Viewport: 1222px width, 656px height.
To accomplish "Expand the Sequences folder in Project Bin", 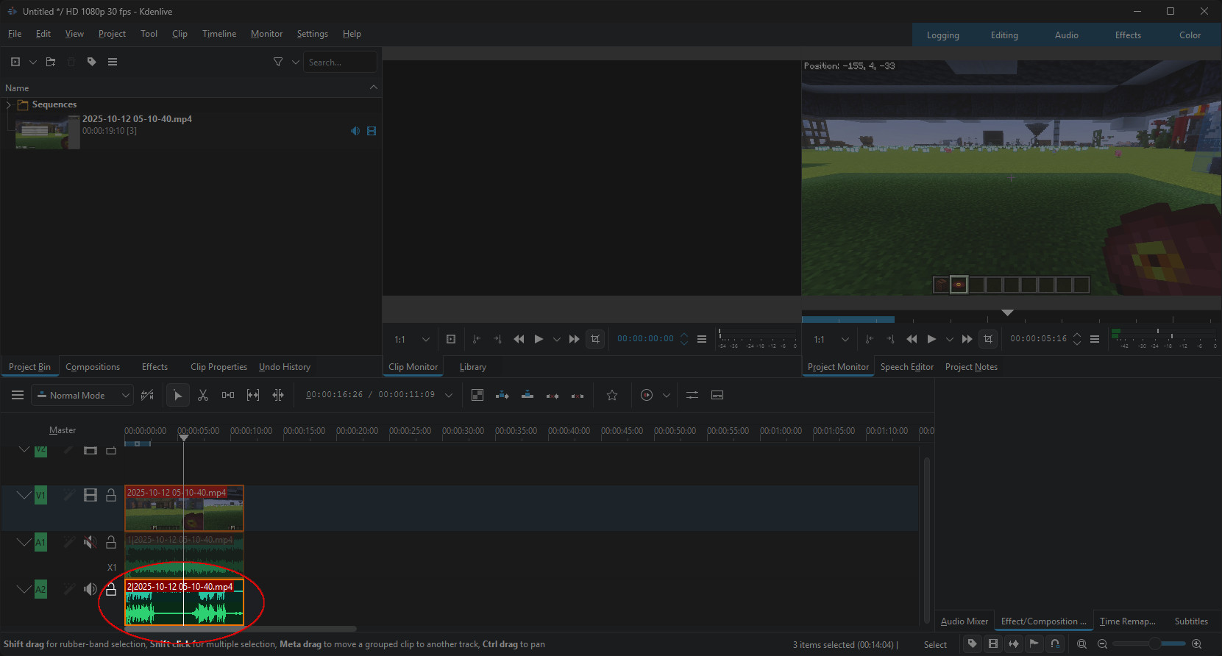I will tap(9, 105).
